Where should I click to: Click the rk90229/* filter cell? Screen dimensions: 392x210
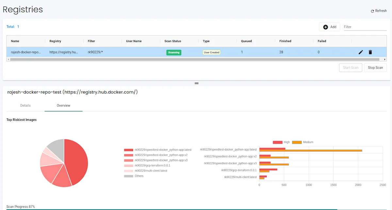tap(95, 52)
